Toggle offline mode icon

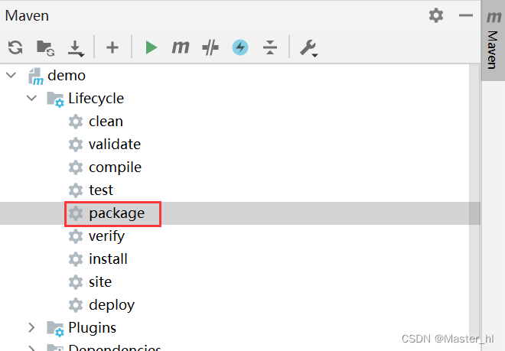[210, 47]
